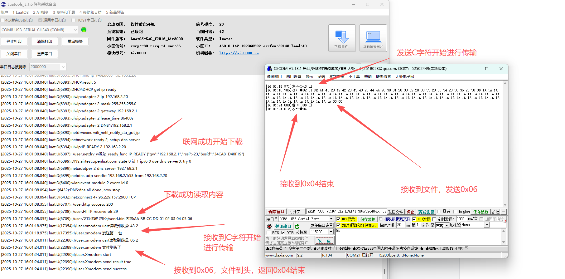Open the 串口设置 menu in SSCOM
565x279 pixels.
pos(293,77)
